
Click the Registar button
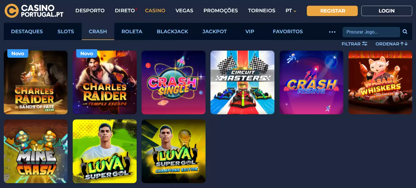coord(332,11)
